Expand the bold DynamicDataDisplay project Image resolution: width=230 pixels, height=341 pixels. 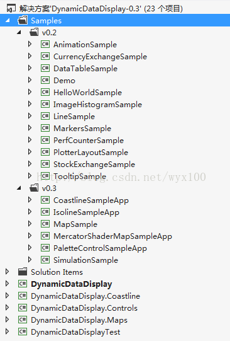coord(8,284)
